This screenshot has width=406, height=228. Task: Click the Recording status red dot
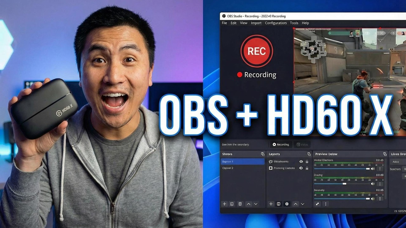[x=240, y=75]
